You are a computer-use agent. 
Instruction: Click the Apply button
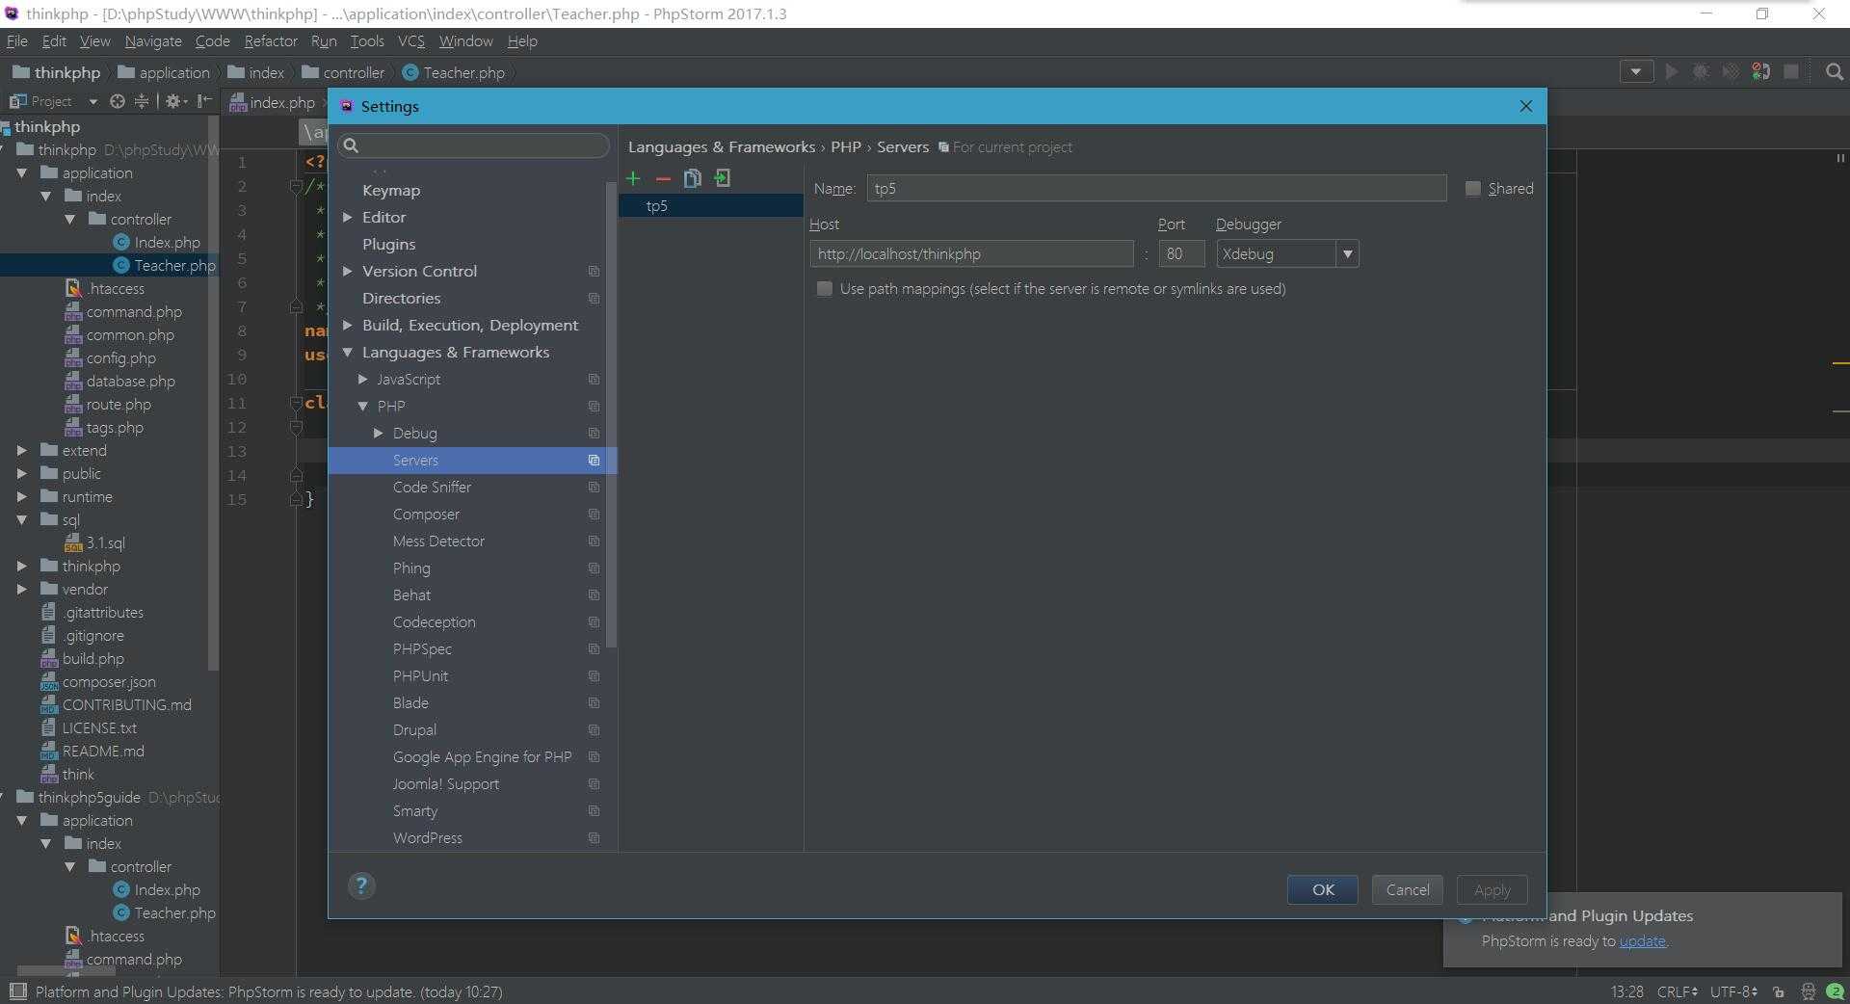(1492, 889)
